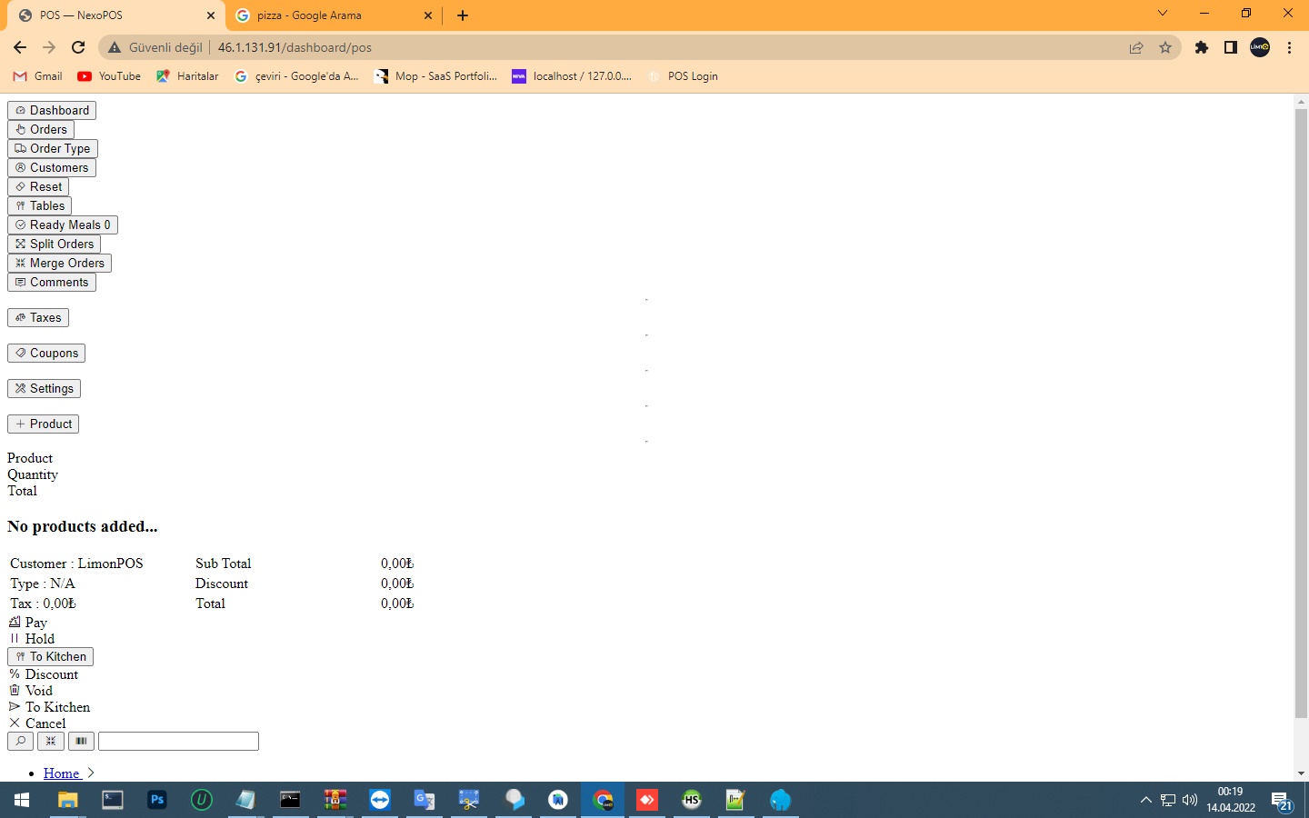Select the Pay cash register icon
1309x818 pixels.
tap(14, 623)
